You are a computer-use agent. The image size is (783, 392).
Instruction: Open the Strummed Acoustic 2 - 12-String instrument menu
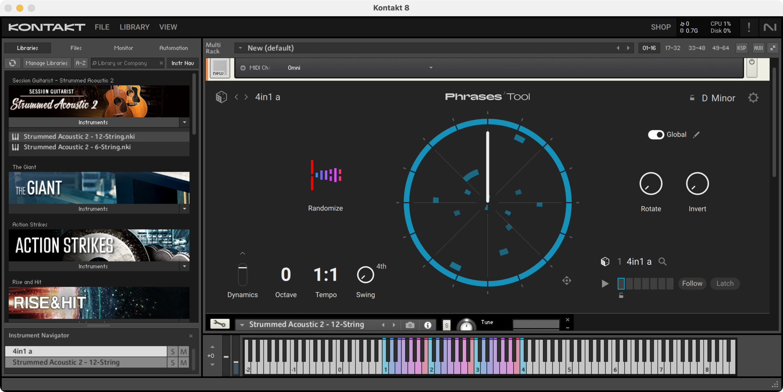242,325
